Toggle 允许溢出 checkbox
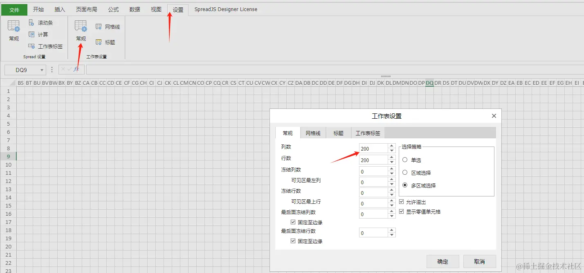This screenshot has width=584, height=273. [401, 202]
